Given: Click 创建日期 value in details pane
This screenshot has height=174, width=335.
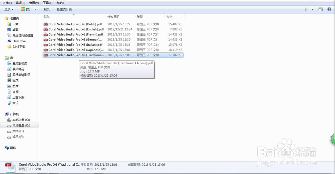Looking at the screenshot, I should 153,165.
